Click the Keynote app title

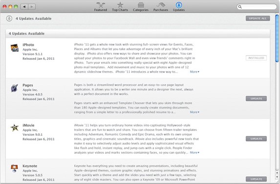(x=30, y=166)
